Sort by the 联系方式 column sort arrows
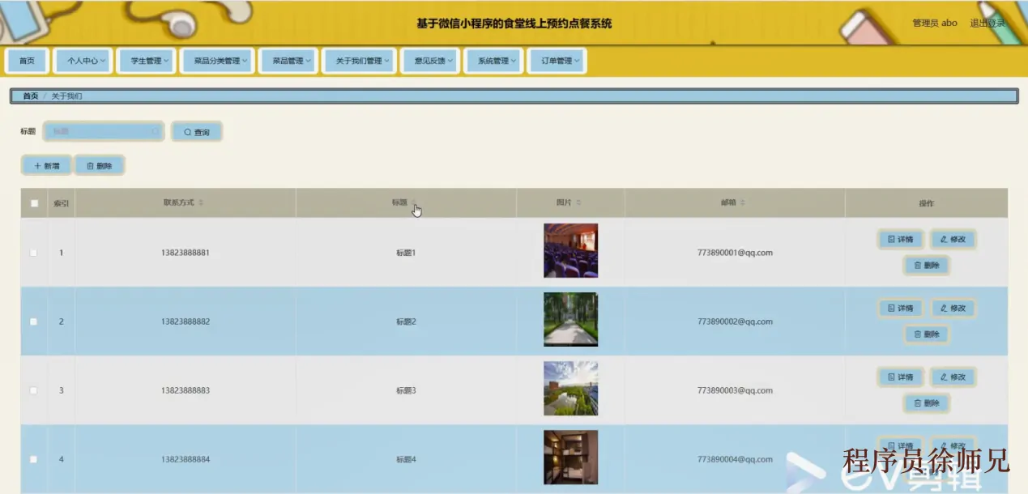1028x494 pixels. [x=201, y=202]
